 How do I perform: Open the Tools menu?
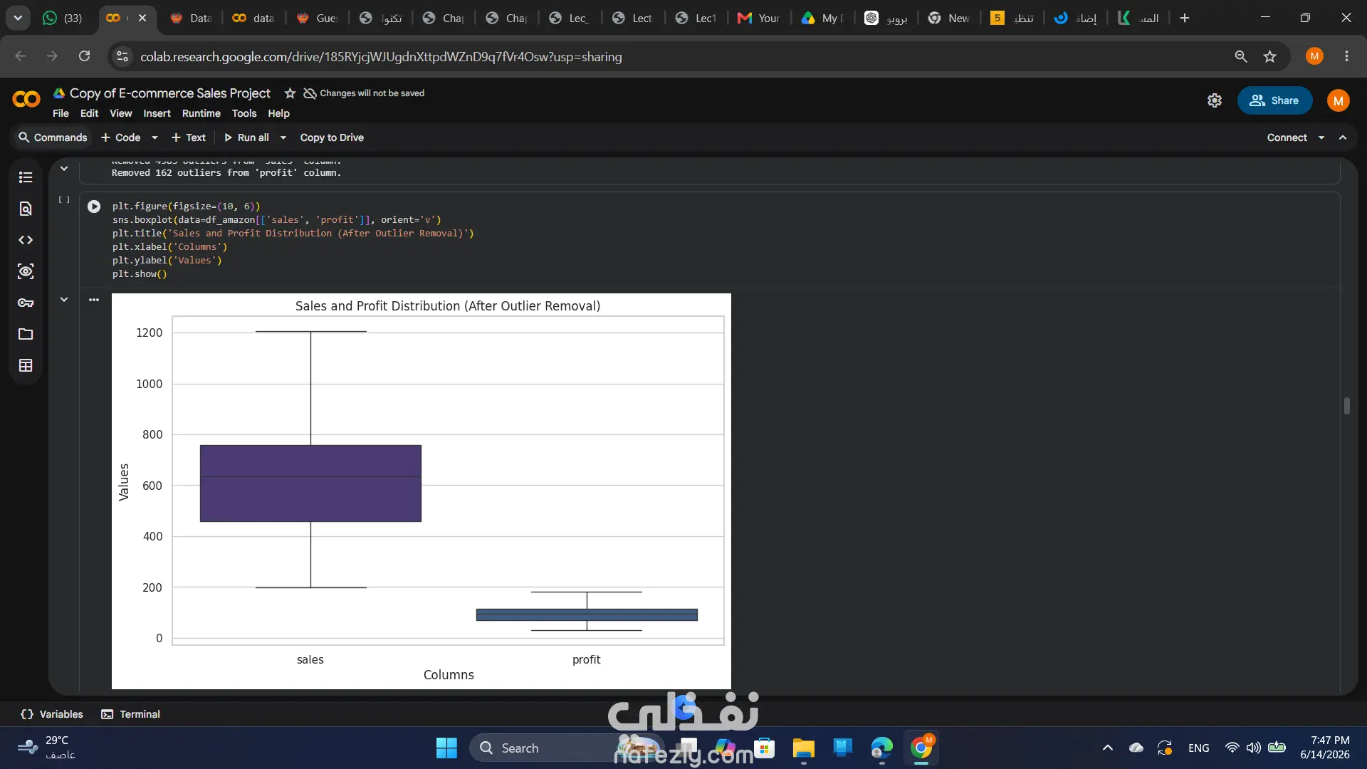coord(244,113)
